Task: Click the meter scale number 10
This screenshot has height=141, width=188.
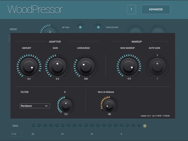Action: [x=92, y=134]
